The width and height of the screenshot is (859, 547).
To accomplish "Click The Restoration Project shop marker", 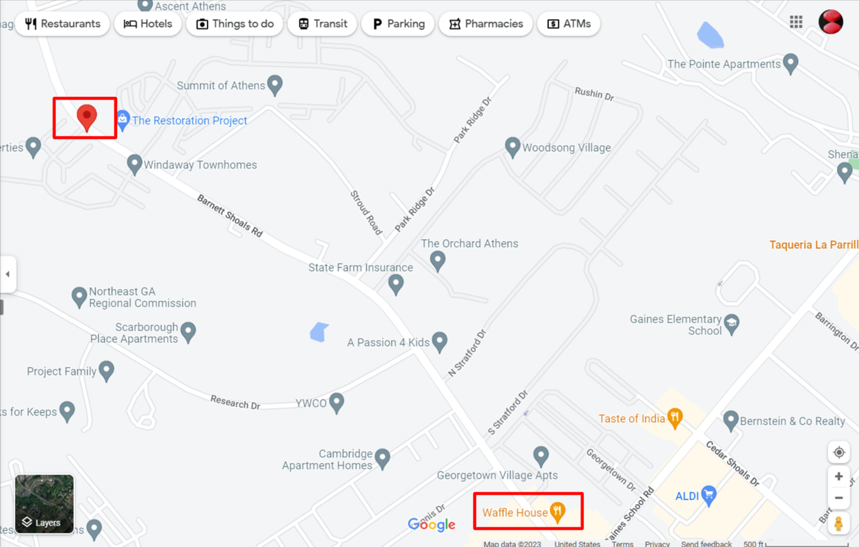I will click(x=123, y=120).
